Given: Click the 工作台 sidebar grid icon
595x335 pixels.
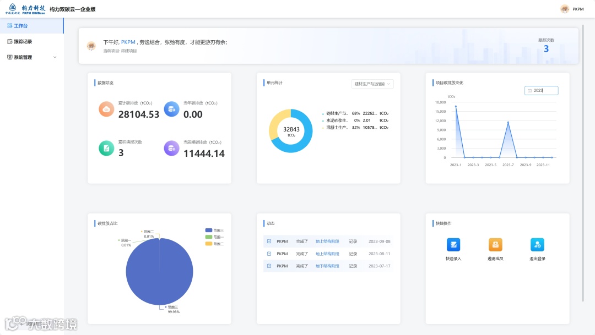Looking at the screenshot, I should coord(9,26).
